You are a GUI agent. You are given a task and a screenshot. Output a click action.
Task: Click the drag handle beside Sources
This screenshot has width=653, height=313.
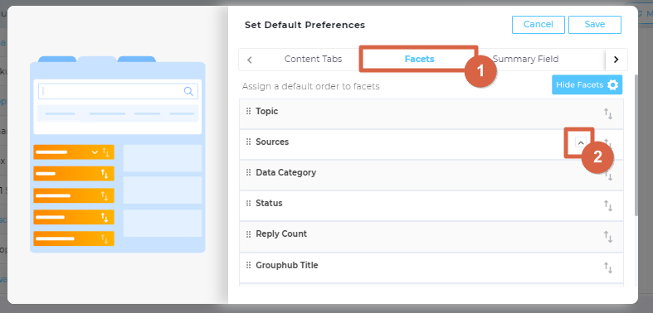[x=249, y=142]
